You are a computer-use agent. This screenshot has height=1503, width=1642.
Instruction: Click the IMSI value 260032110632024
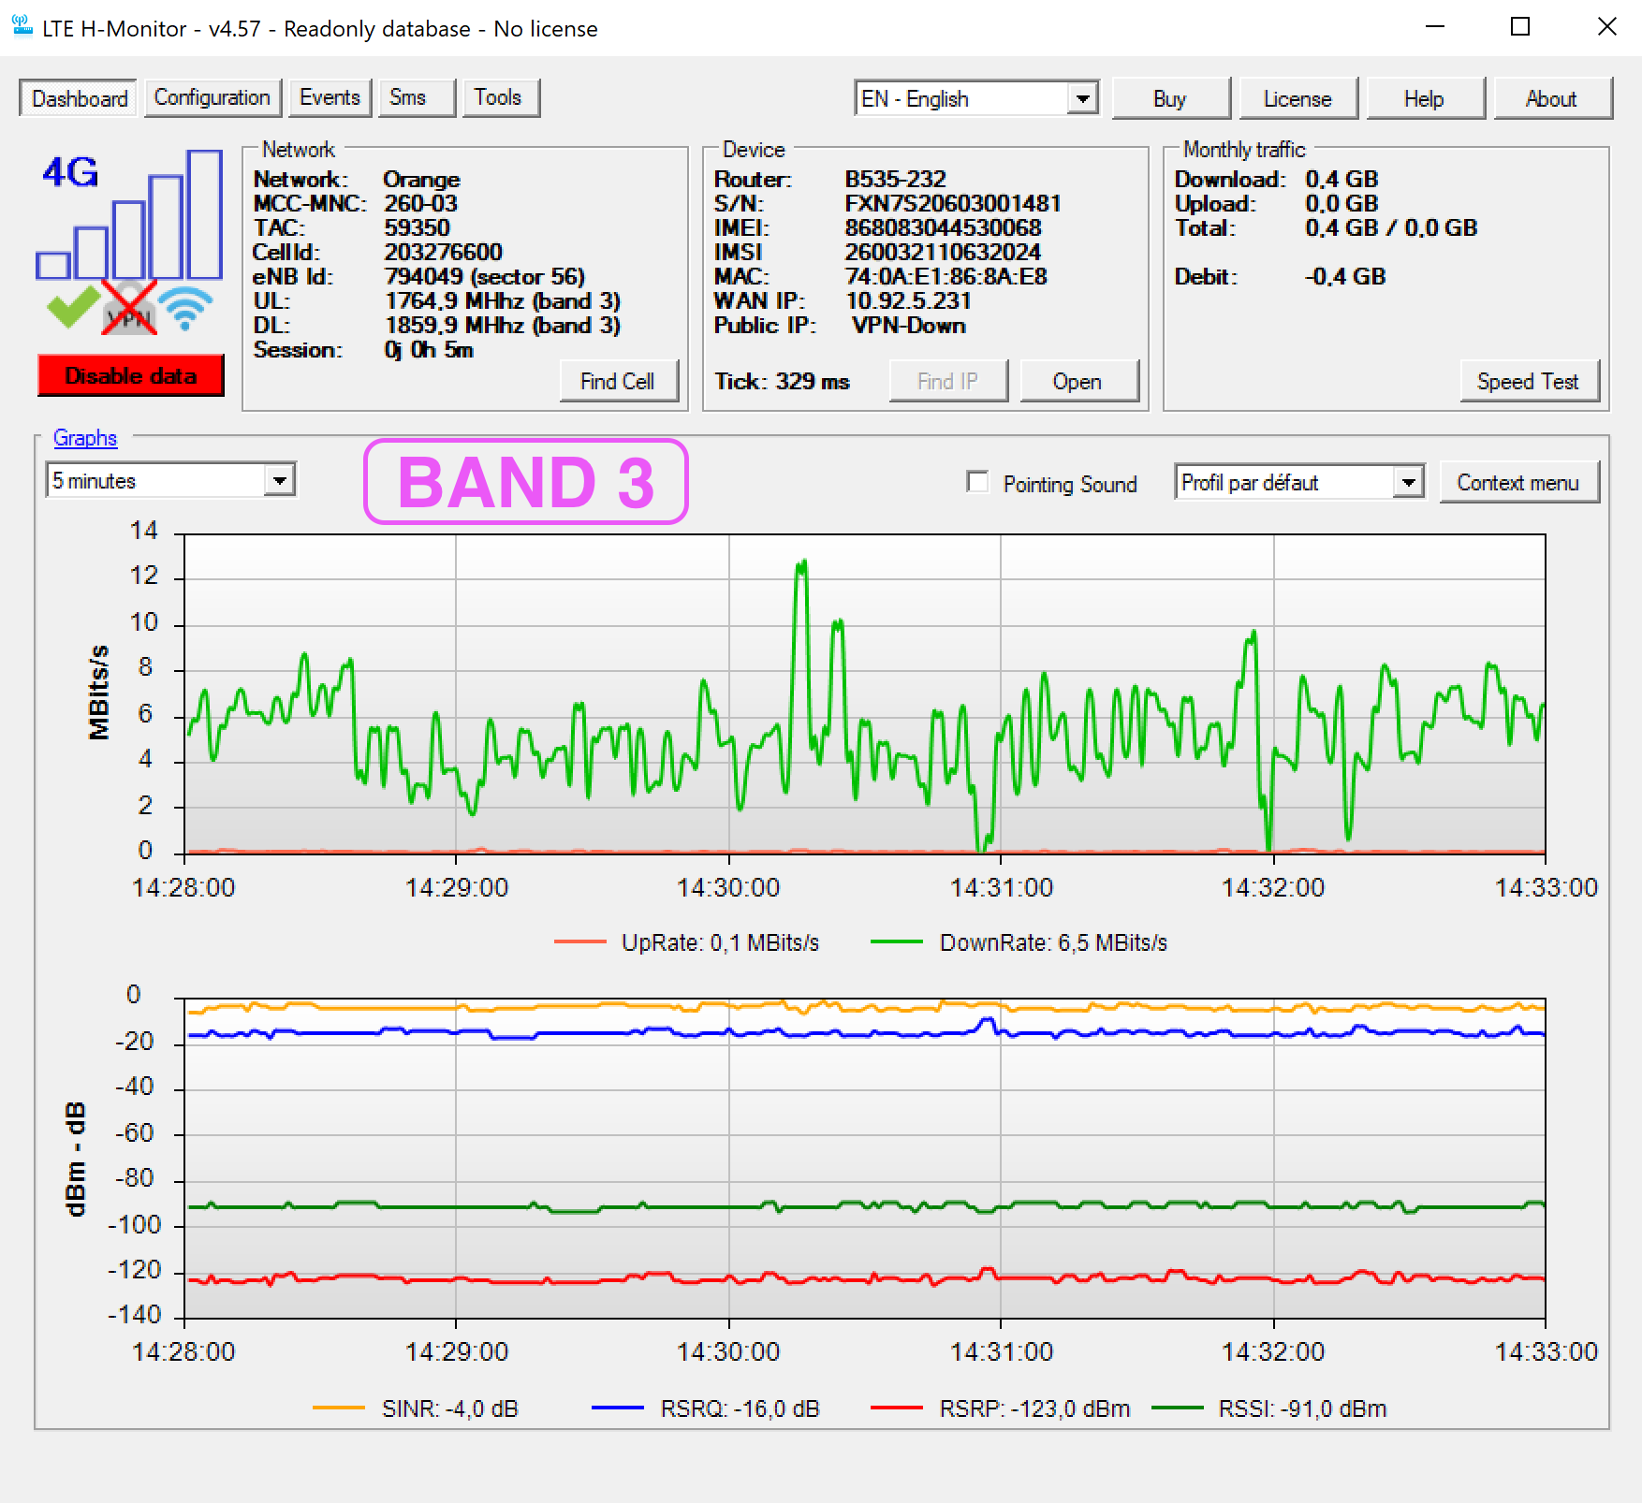tap(943, 252)
